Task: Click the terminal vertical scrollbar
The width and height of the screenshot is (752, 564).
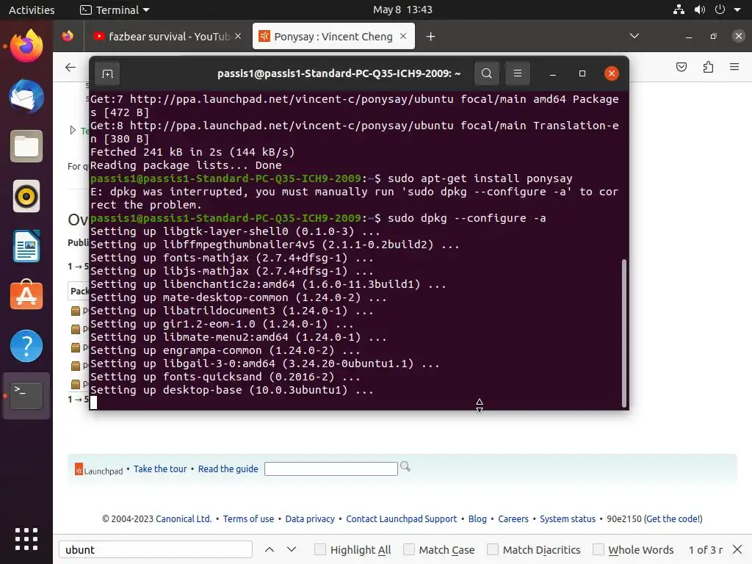Action: pyautogui.click(x=624, y=333)
